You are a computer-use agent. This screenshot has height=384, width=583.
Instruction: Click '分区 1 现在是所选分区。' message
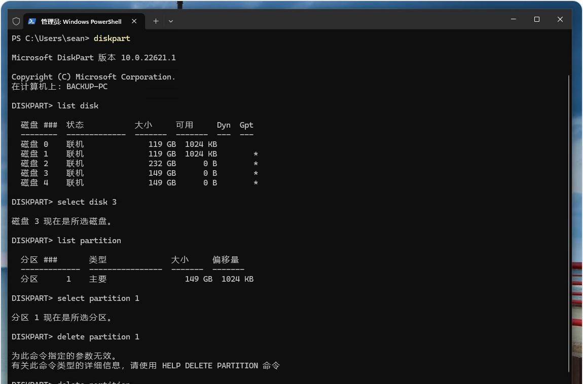point(62,318)
